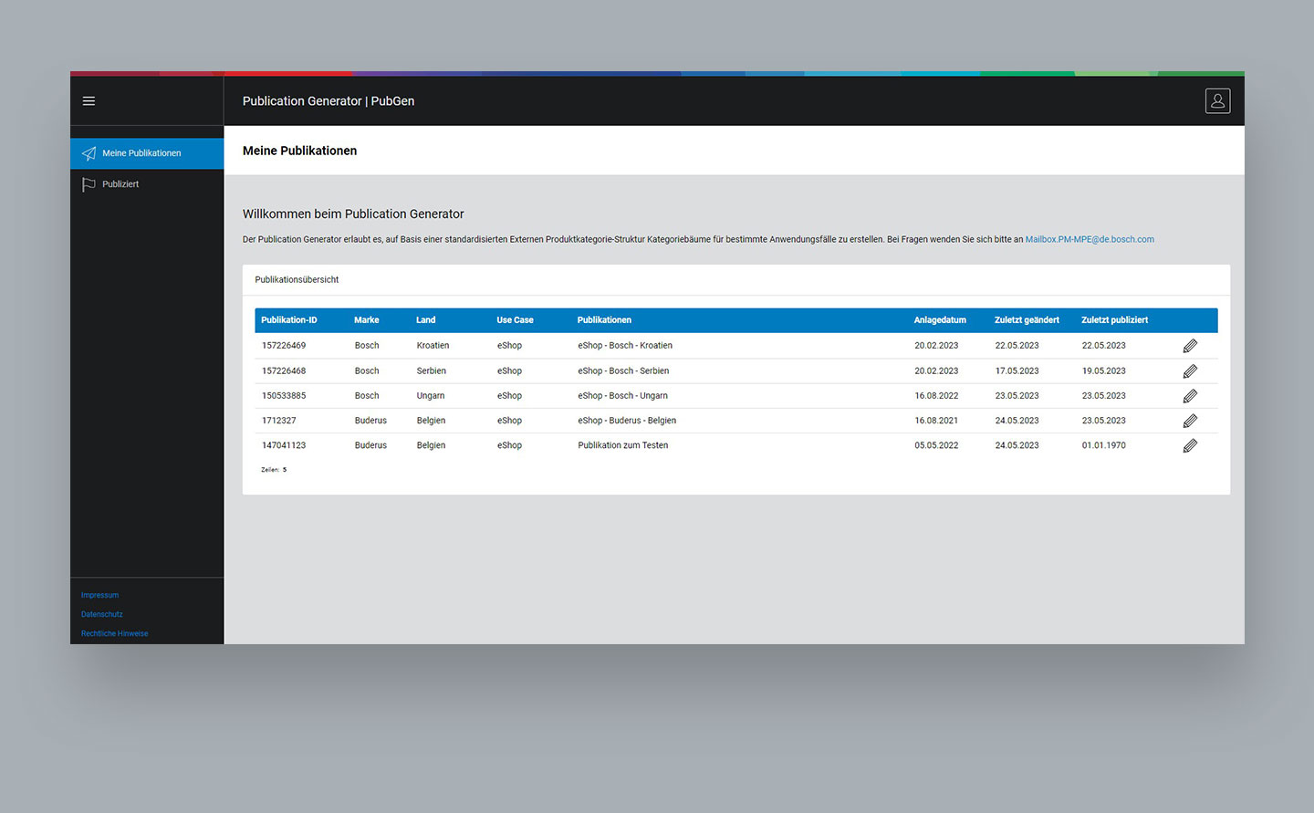Sort by Publikation-ID column header
The height and width of the screenshot is (813, 1314).
288,320
